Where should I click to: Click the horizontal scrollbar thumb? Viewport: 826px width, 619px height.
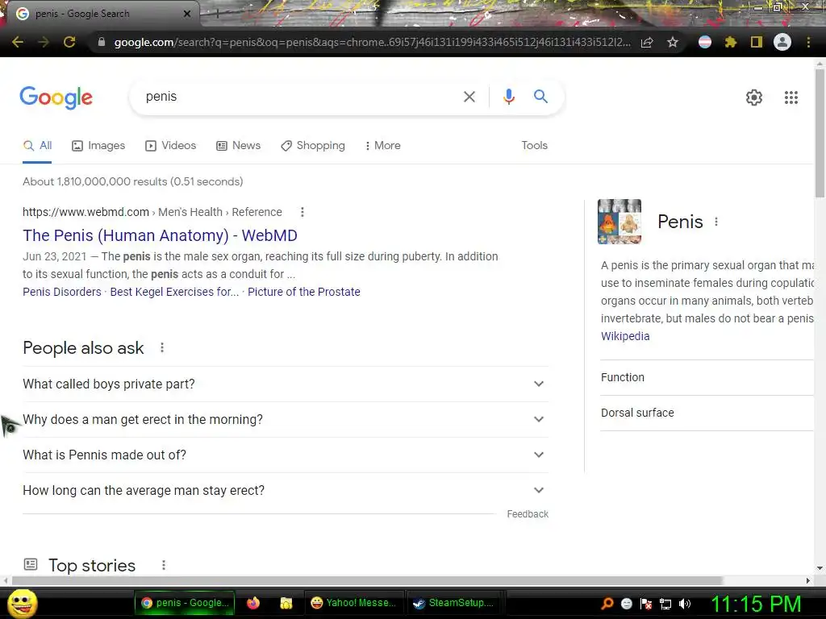367,580
